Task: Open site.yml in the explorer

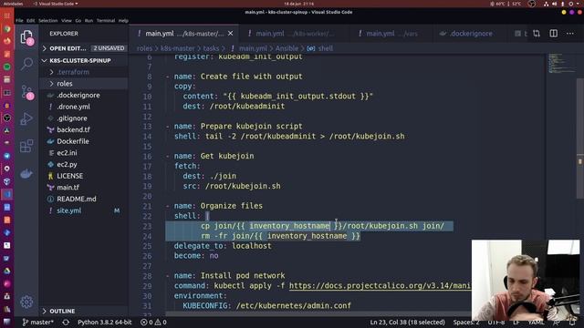Action: click(x=84, y=210)
